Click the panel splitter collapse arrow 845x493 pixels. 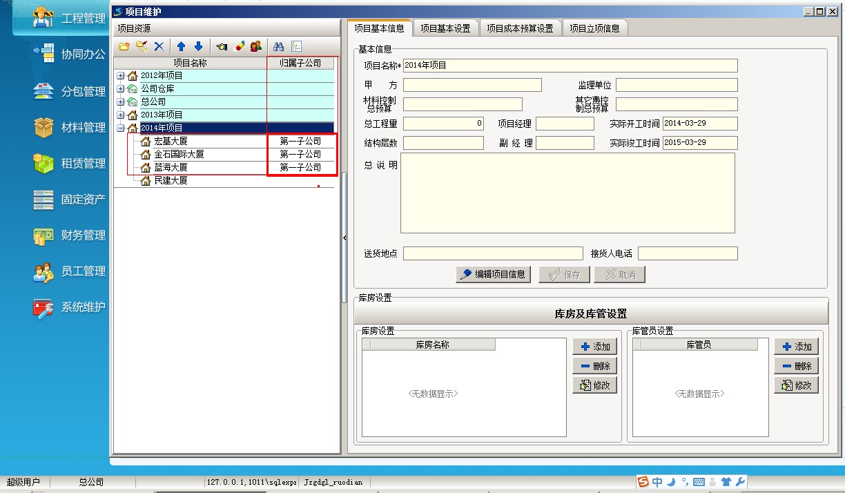tap(344, 238)
